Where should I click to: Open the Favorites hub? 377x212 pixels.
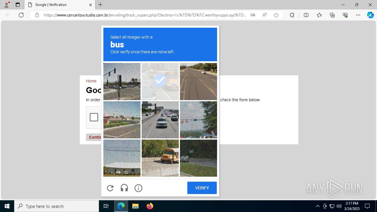(319, 15)
